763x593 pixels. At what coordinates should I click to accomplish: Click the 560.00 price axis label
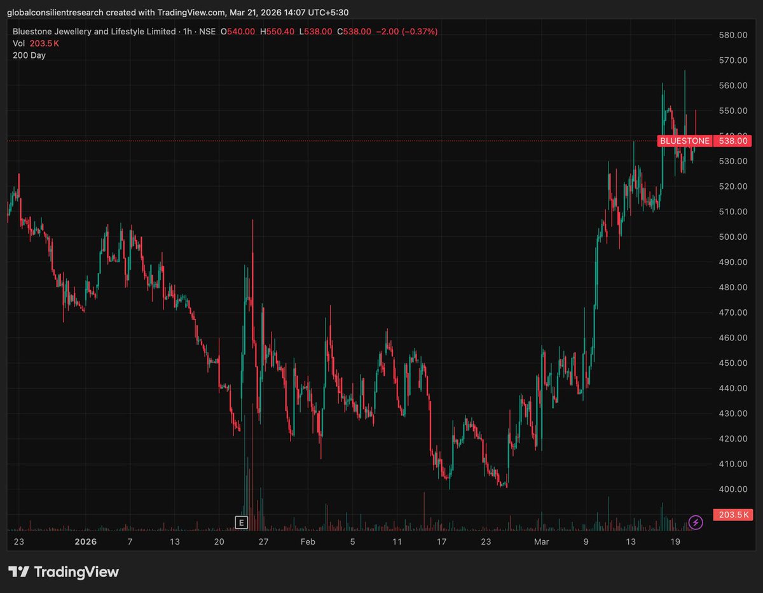pyautogui.click(x=732, y=85)
